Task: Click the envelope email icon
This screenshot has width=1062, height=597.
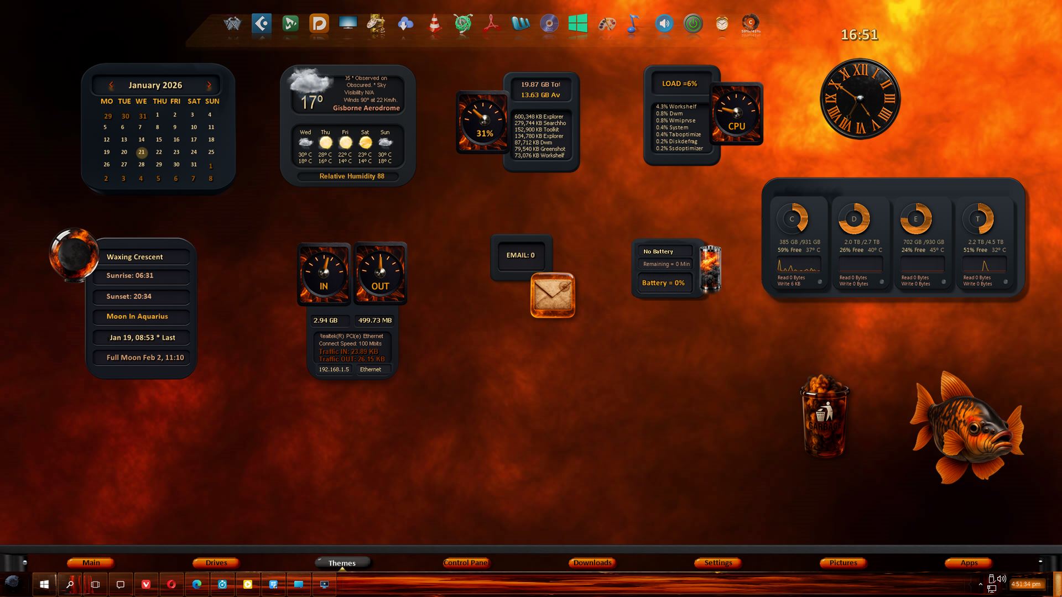Action: (553, 295)
